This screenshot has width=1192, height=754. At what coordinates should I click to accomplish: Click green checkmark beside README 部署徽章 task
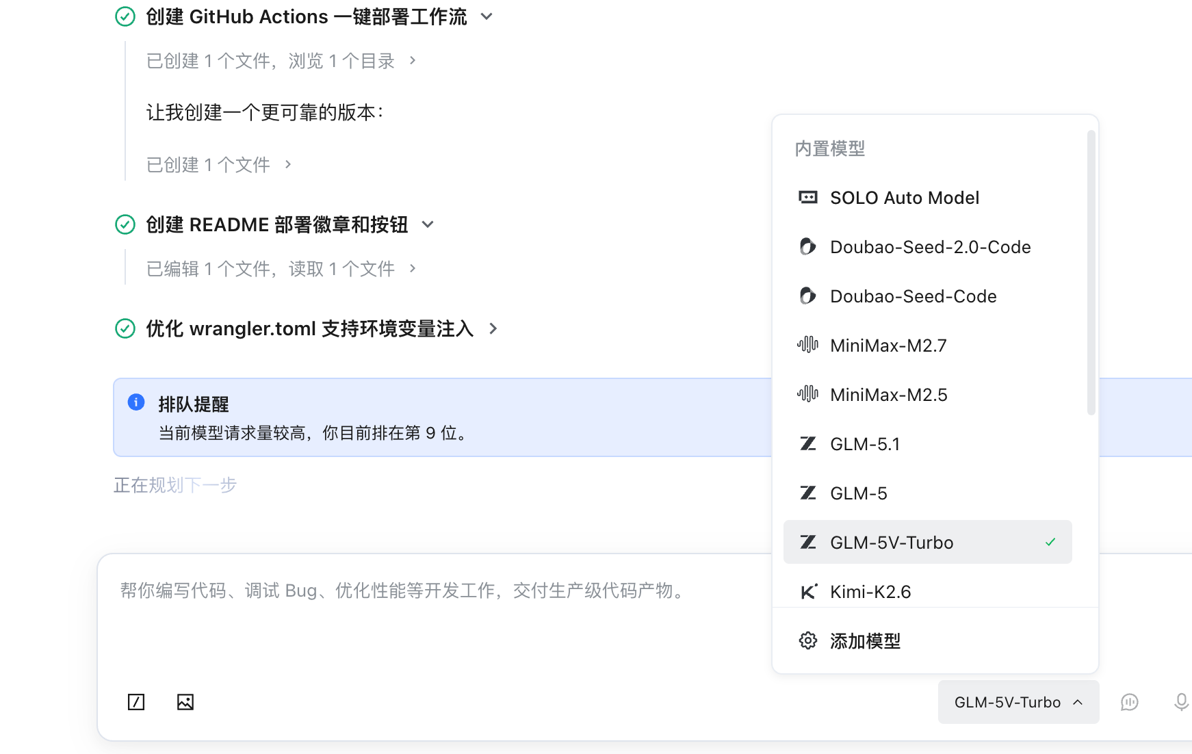point(125,224)
